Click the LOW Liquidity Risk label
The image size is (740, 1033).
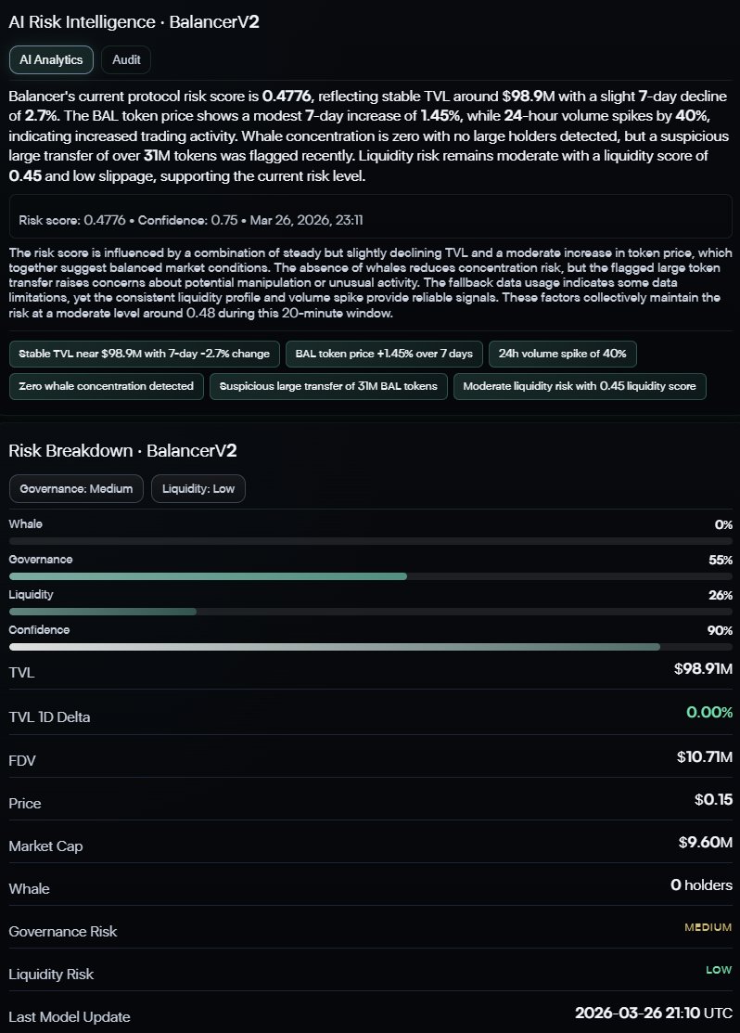pyautogui.click(x=719, y=970)
